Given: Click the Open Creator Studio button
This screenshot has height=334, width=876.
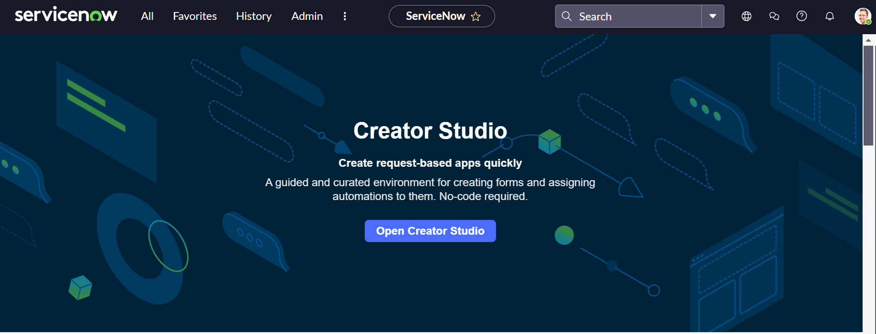Looking at the screenshot, I should (430, 231).
